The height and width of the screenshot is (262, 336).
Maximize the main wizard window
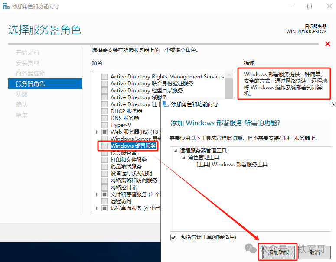310,6
